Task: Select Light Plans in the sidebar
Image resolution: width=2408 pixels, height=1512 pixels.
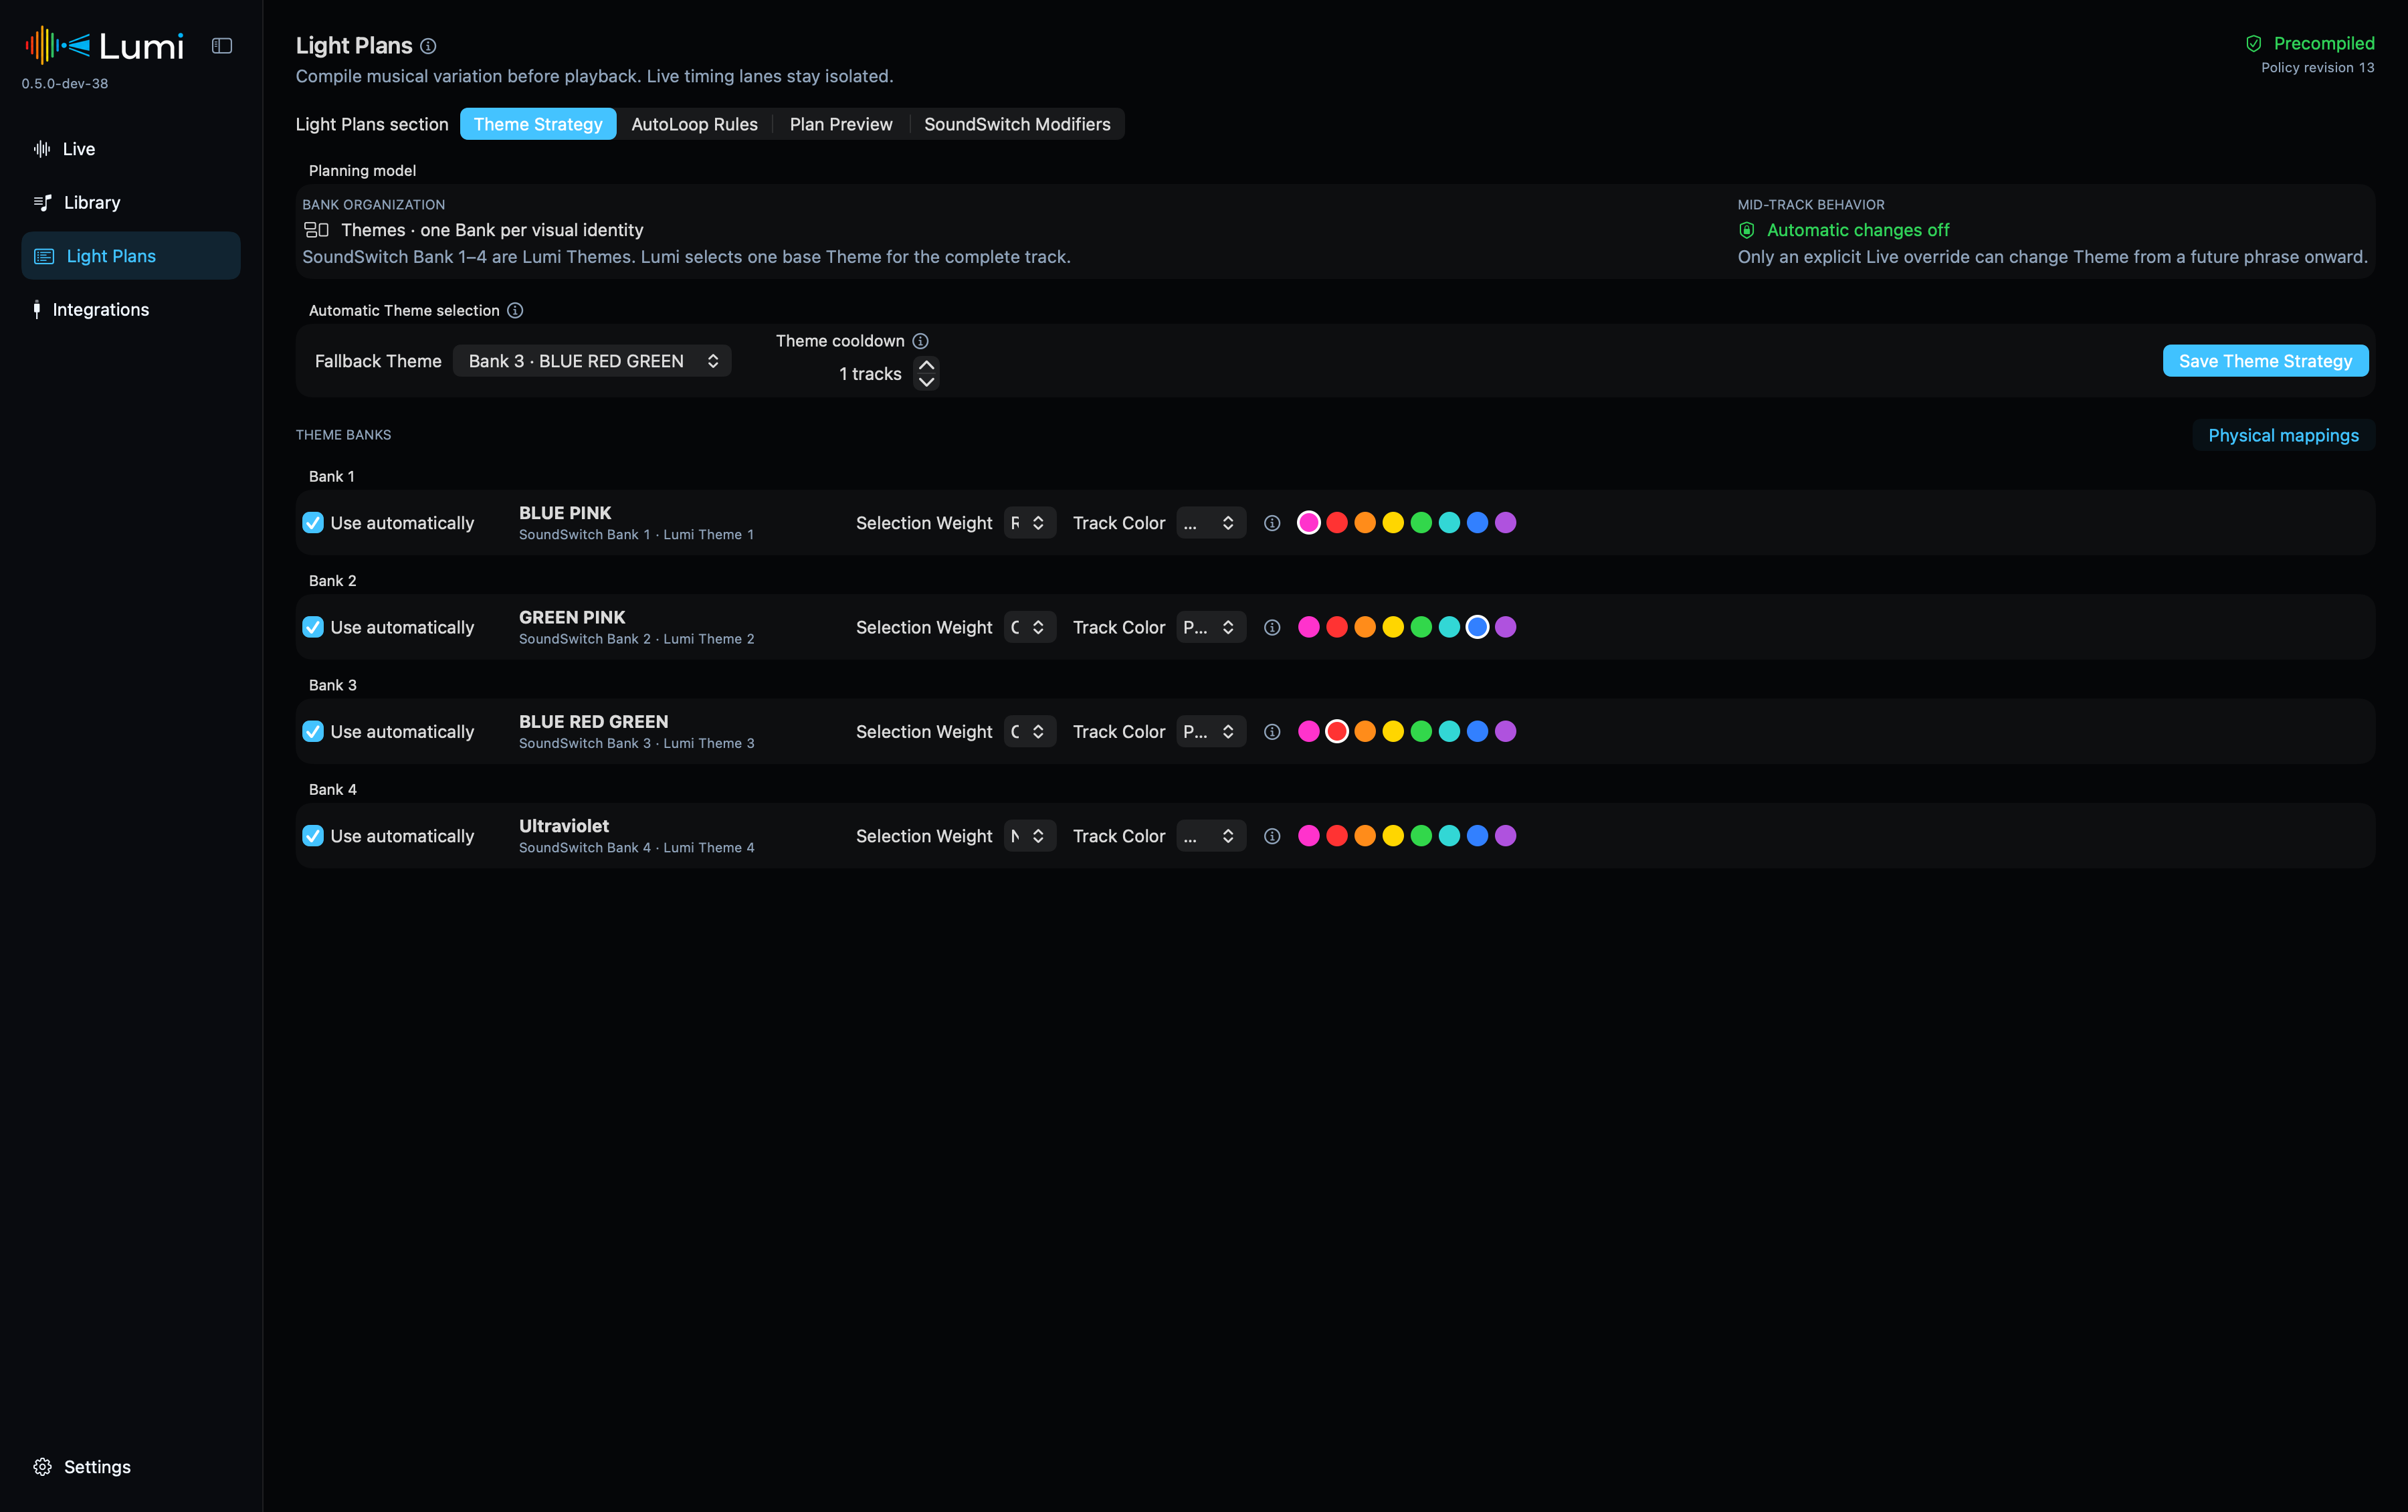Action: (x=131, y=256)
